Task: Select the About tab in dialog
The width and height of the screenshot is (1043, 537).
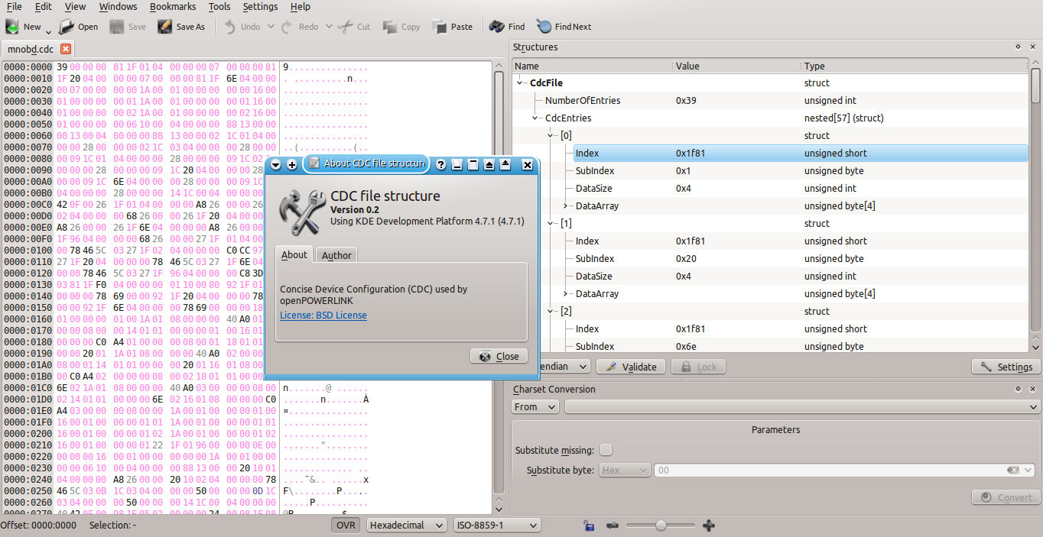Action: coord(294,254)
